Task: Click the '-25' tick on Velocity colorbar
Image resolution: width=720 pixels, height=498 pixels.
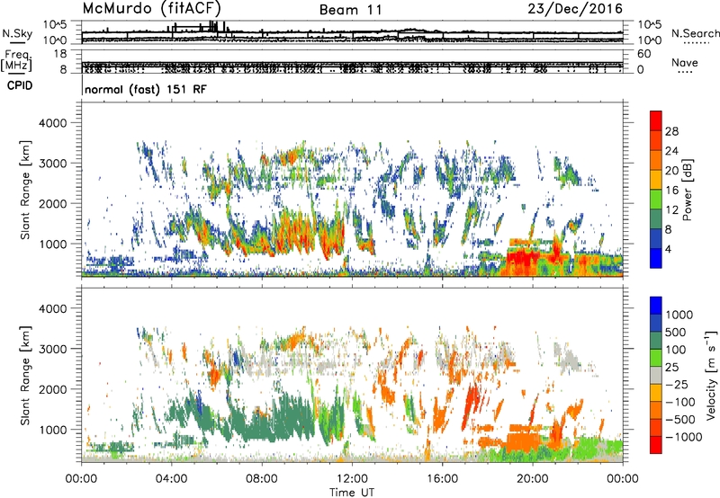Action: click(678, 384)
